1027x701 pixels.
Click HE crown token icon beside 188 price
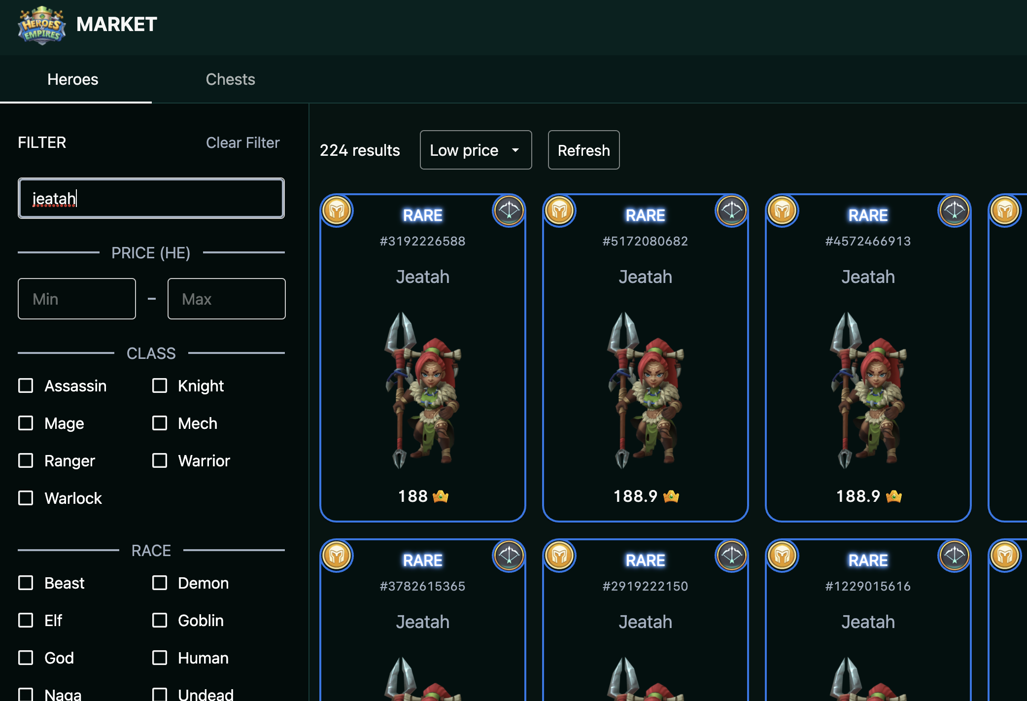(440, 496)
